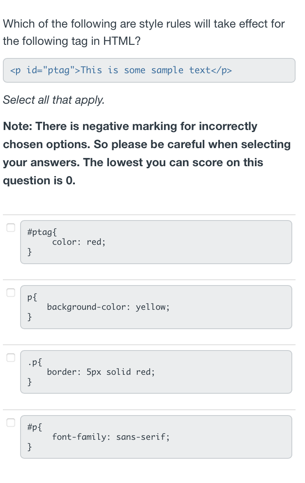The width and height of the screenshot is (305, 483).
Task: Toggle the third answer's checkbox
Action: tap(11, 357)
